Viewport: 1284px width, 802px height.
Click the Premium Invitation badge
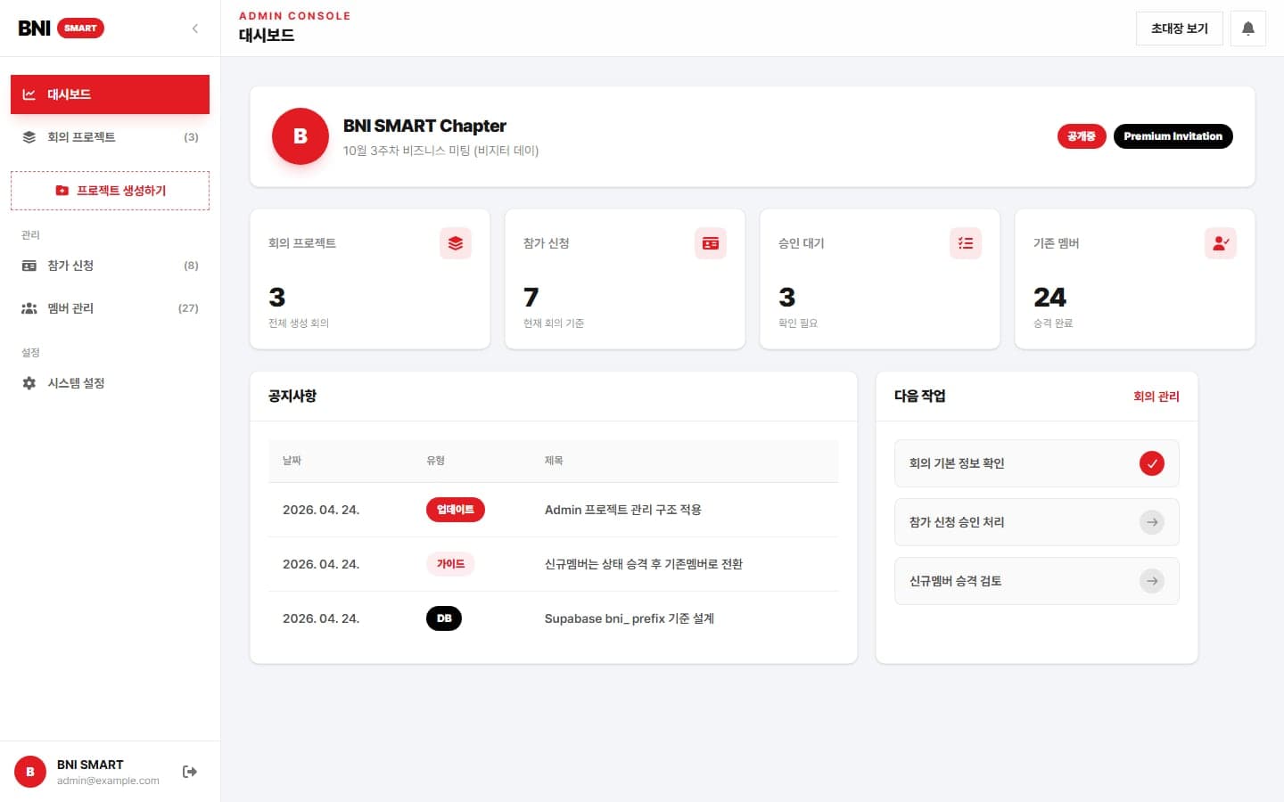1173,136
